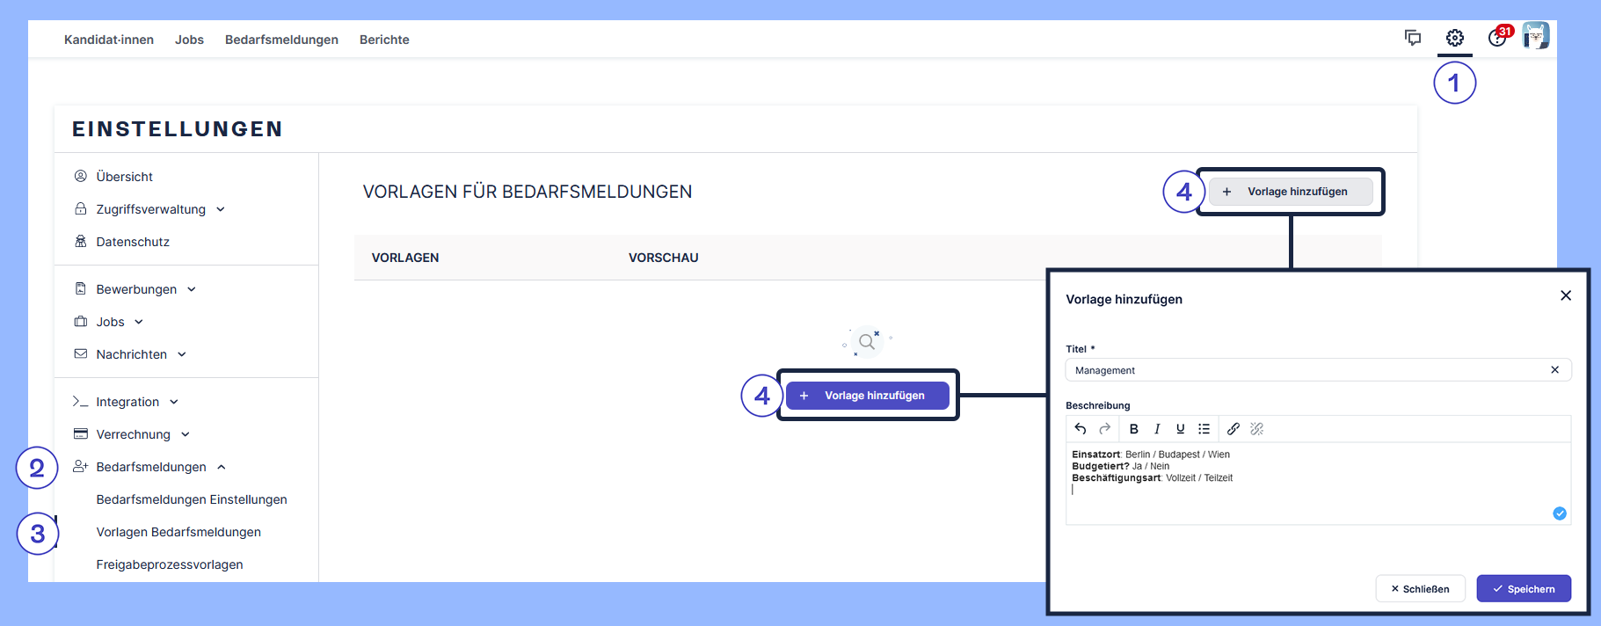The height and width of the screenshot is (626, 1601).
Task: Click the Integration terminal icon
Action: (x=81, y=401)
